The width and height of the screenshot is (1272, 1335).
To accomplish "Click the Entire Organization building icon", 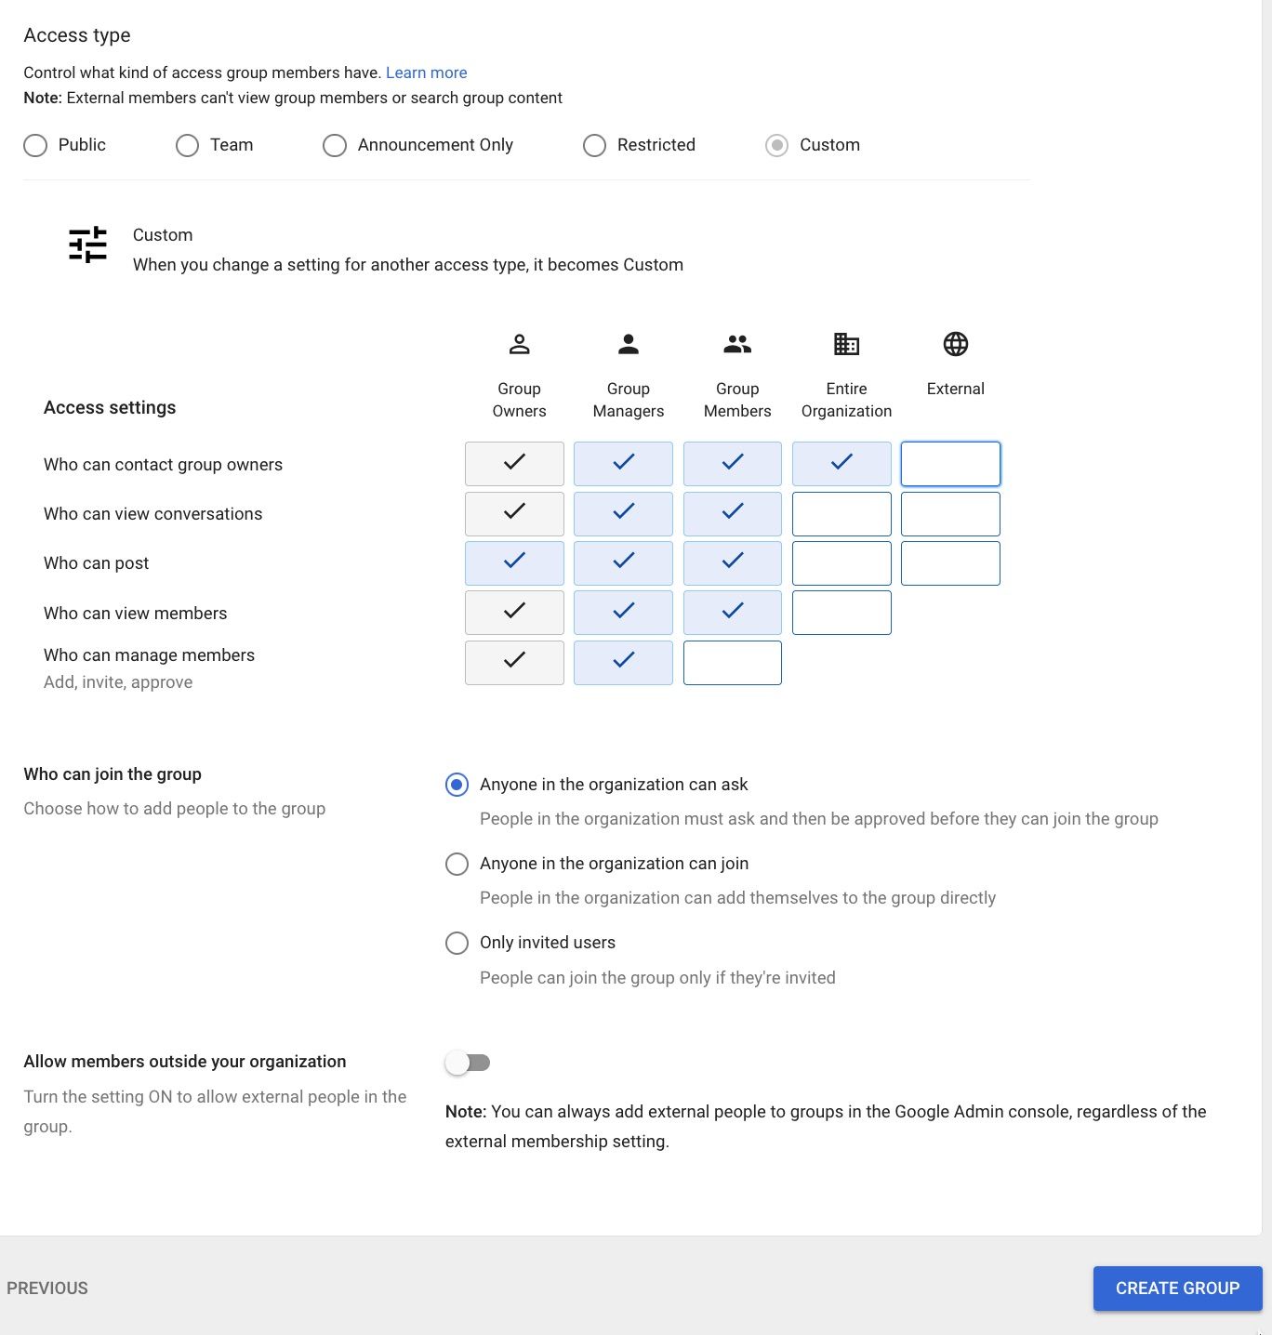I will (x=846, y=344).
